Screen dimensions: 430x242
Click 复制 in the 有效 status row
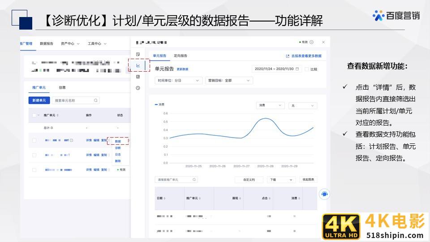tap(104, 170)
